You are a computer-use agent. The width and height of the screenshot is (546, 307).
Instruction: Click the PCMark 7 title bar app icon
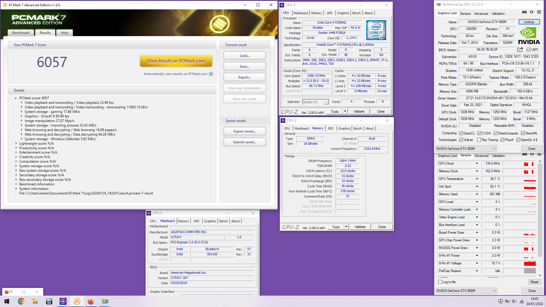pyautogui.click(x=5, y=5)
